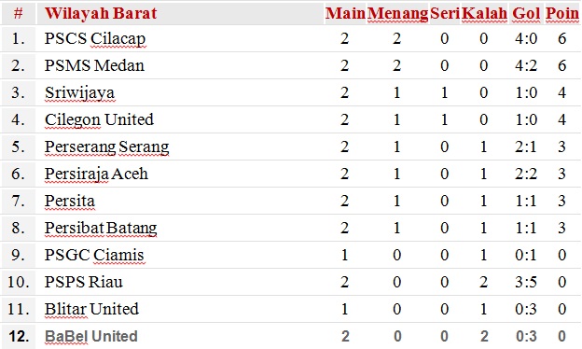Click the Persiraja Aceh team name
The height and width of the screenshot is (349, 582).
click(x=96, y=174)
